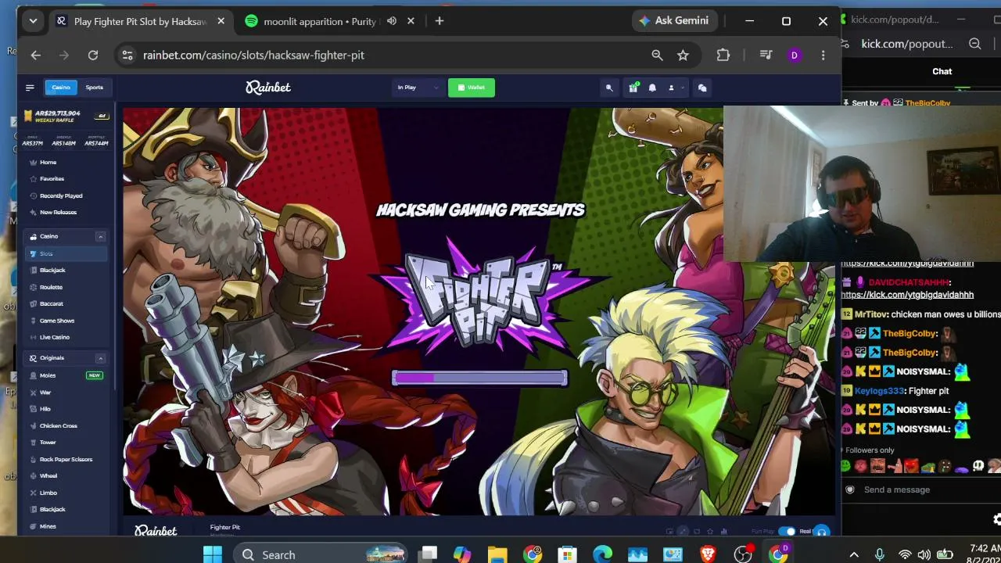Mute audio on the Spotify tab
The width and height of the screenshot is (1001, 563).
(391, 21)
